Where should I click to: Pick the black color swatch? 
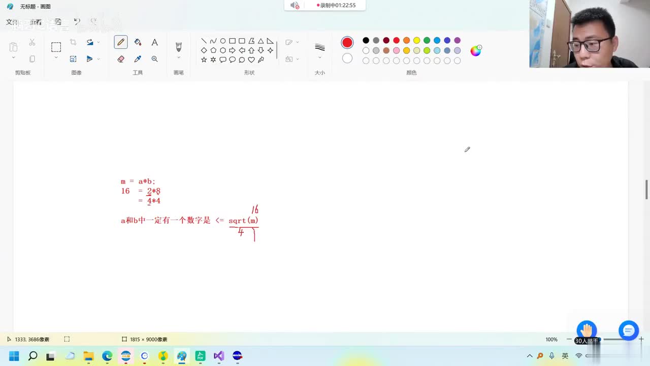366,40
